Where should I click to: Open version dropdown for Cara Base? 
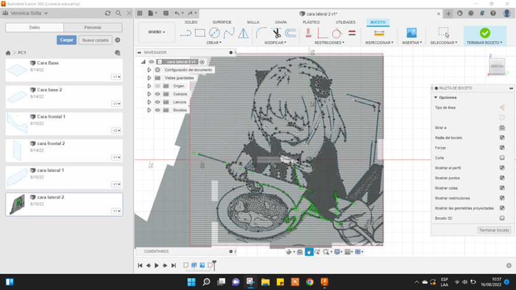tap(116, 77)
